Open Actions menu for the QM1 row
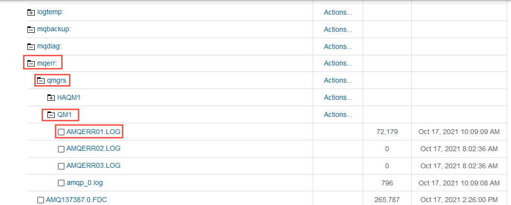Screen dimensions: 511x205 click(x=338, y=114)
